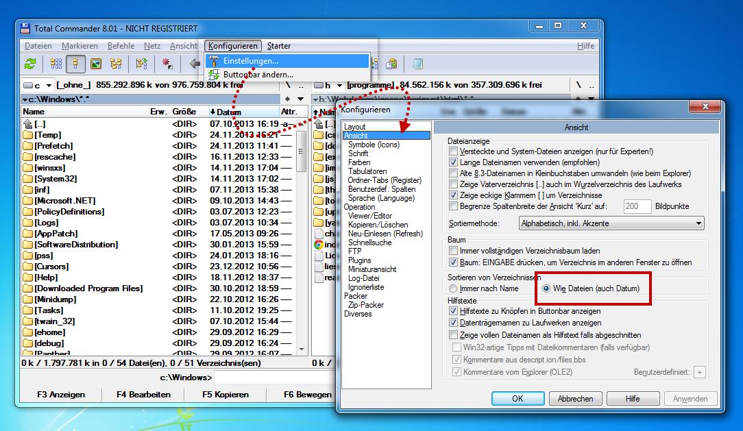
Task: Open the drive c selection dropdown
Action: click(x=48, y=86)
